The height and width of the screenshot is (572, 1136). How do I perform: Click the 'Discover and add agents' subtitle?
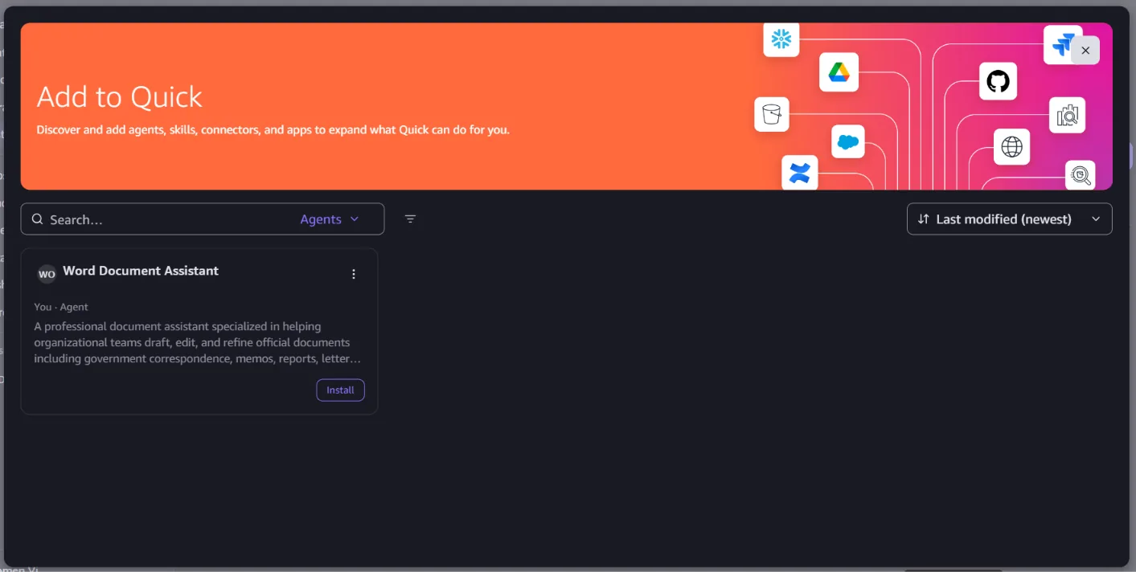tap(273, 129)
